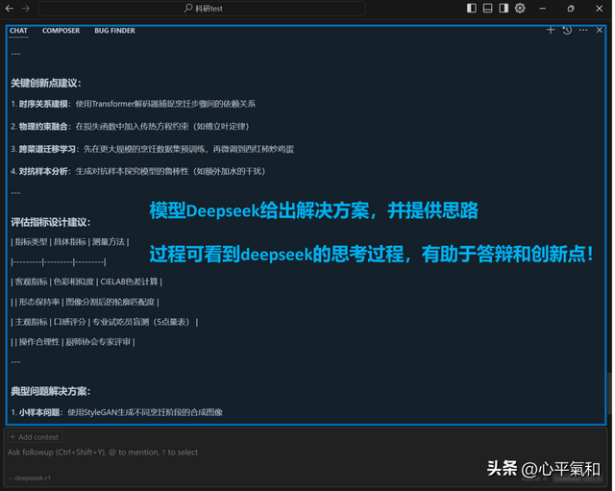
Task: Switch to the COMPOSER tab
Action: tap(61, 31)
